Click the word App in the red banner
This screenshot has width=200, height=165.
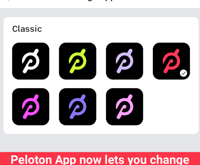(66, 160)
